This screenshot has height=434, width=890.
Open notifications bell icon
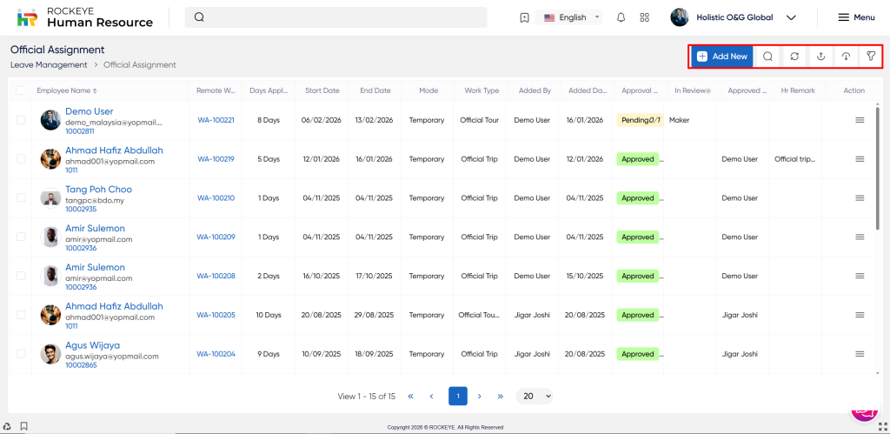click(x=621, y=17)
